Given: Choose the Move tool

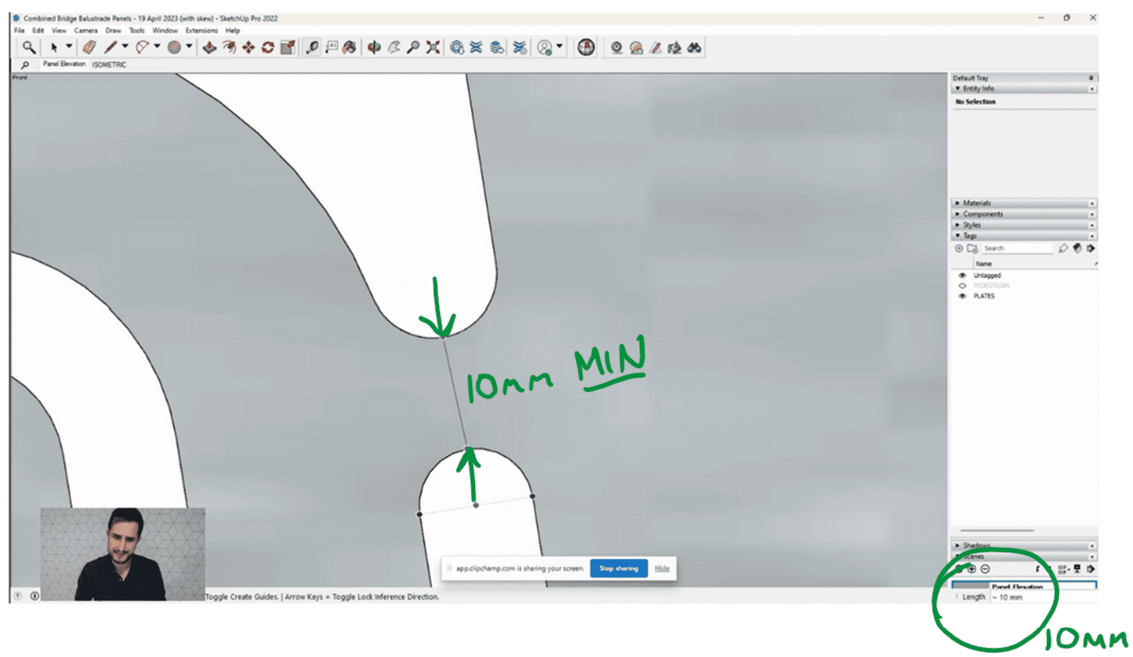Looking at the screenshot, I should pyautogui.click(x=248, y=48).
